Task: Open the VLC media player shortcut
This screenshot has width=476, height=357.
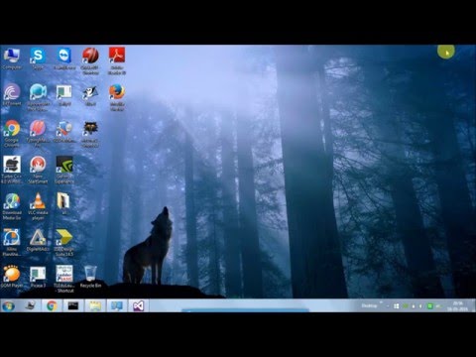Action: click(x=38, y=206)
